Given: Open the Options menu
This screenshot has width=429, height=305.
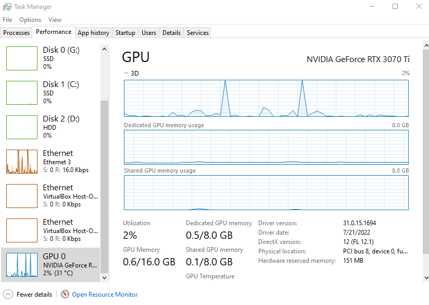Looking at the screenshot, I should pos(30,20).
